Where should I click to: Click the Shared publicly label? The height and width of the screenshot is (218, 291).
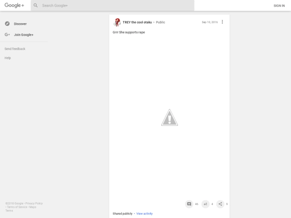[x=122, y=214]
